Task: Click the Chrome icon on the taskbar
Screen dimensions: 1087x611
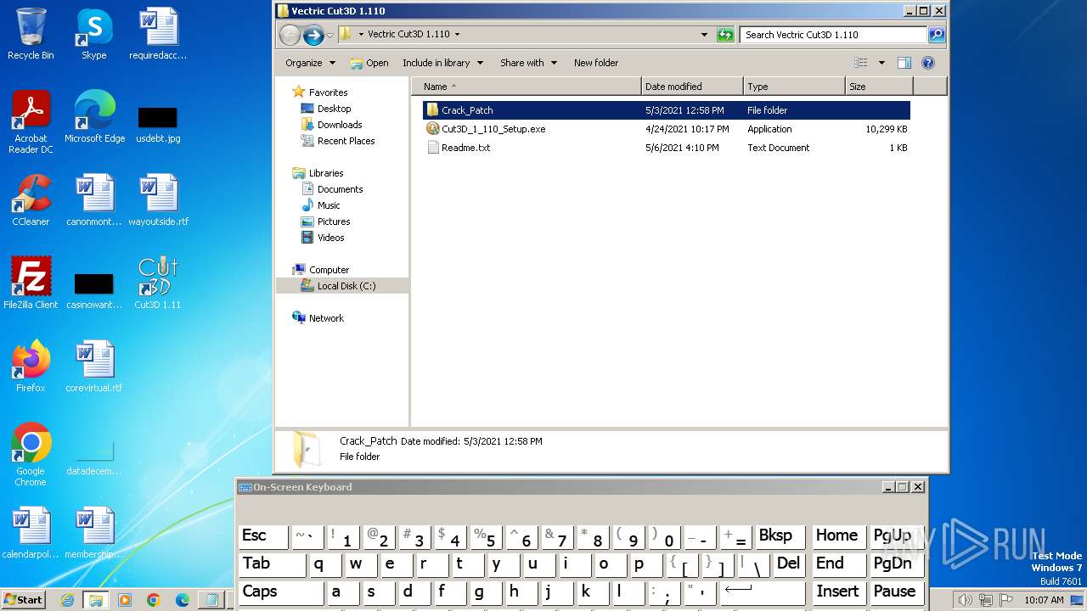Action: pyautogui.click(x=154, y=600)
